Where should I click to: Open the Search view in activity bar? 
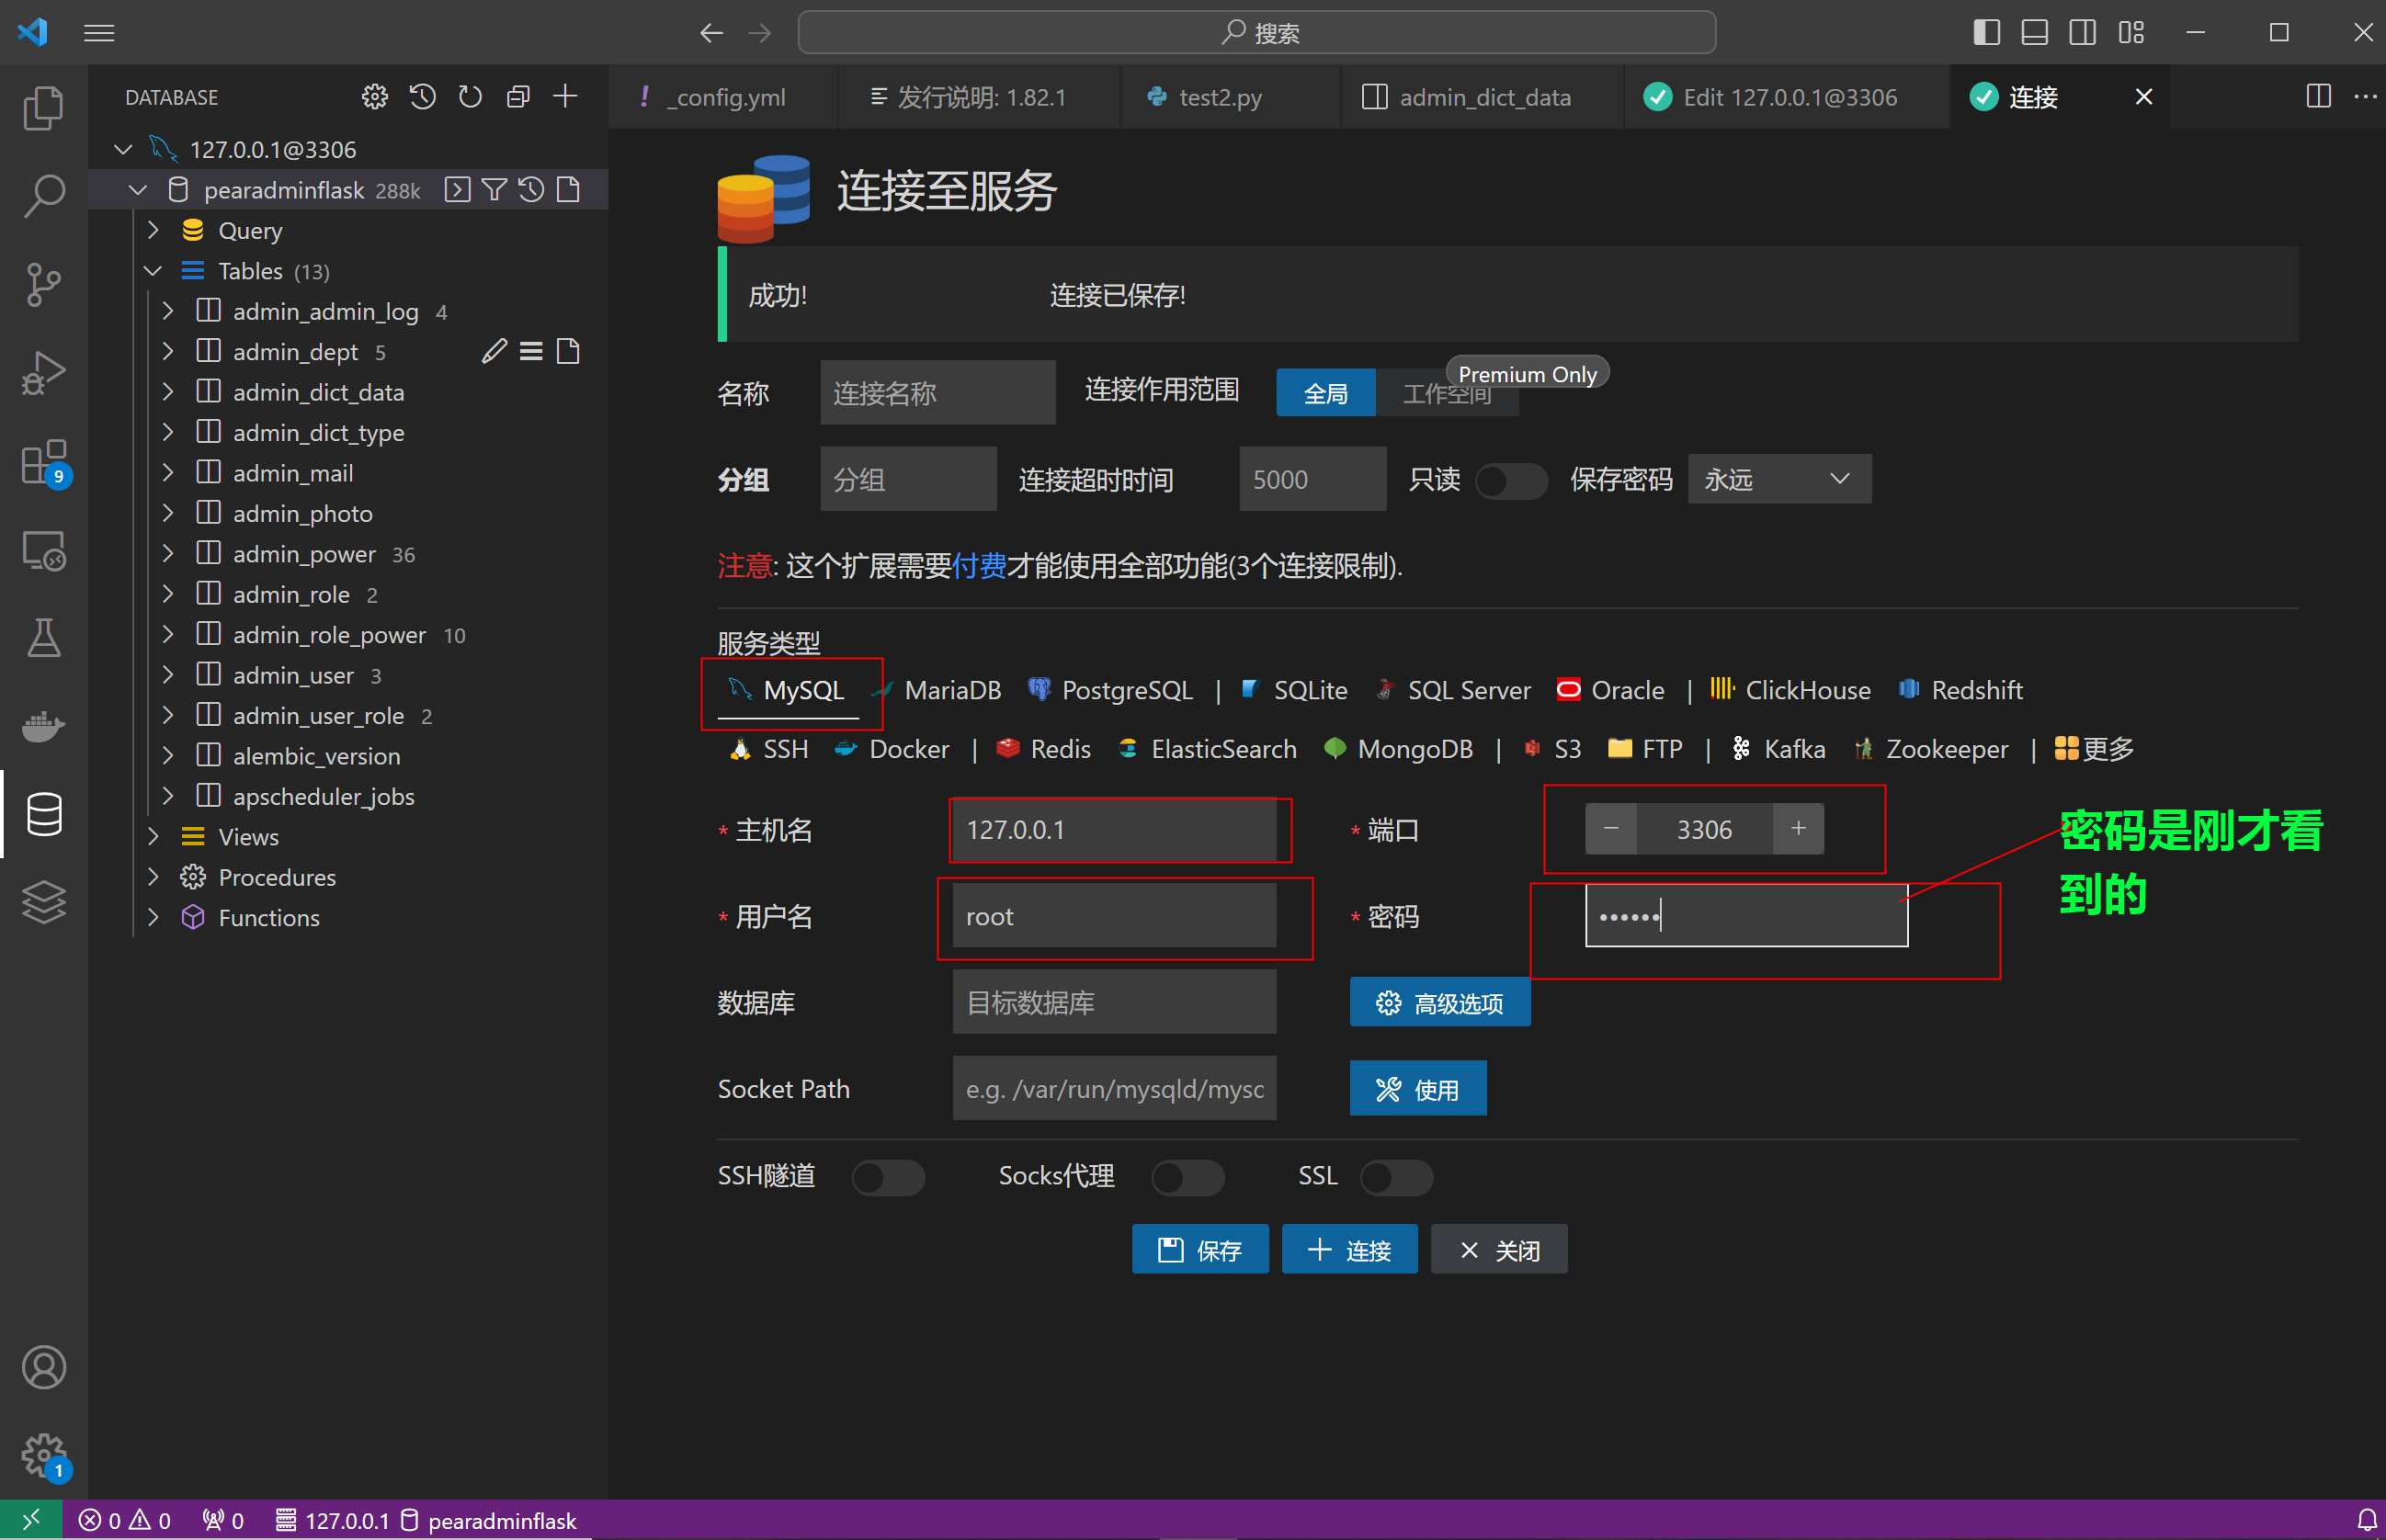coord(44,196)
